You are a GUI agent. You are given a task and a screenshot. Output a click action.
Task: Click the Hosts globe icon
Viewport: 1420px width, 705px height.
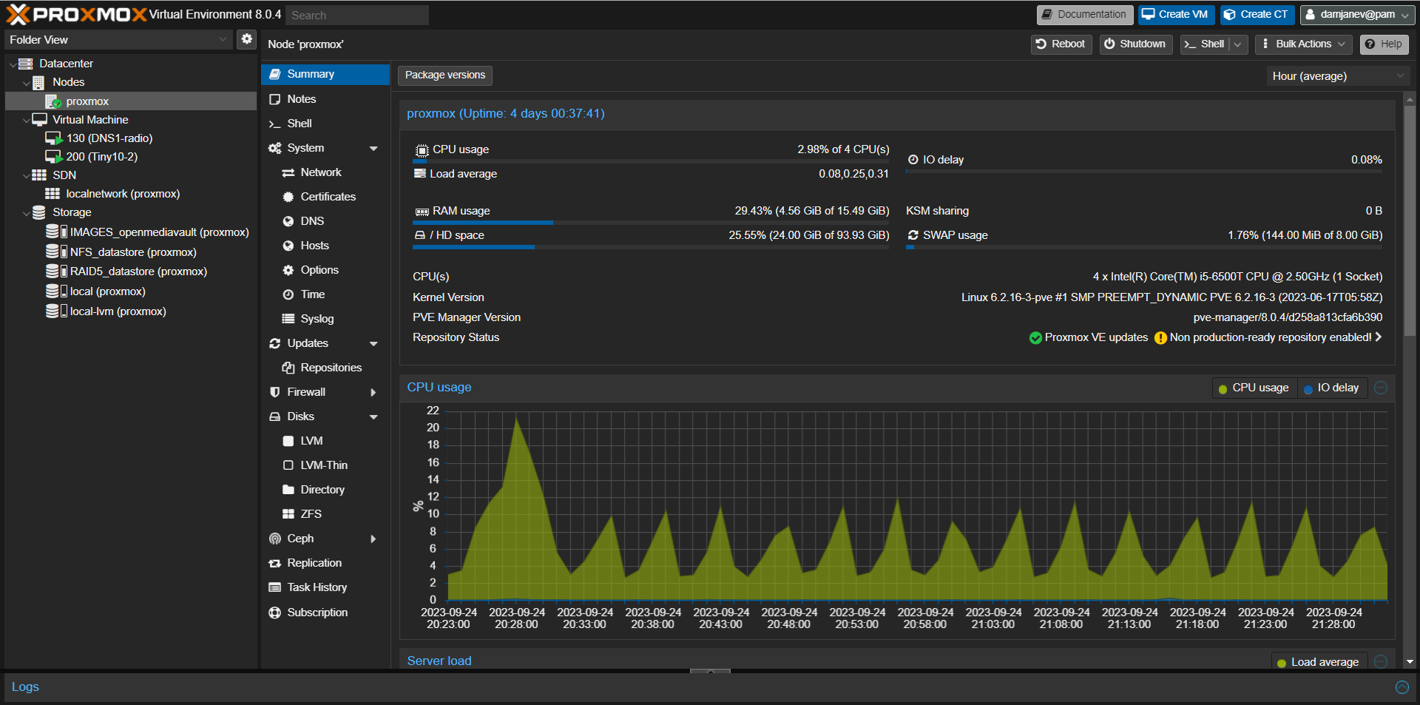[288, 246]
